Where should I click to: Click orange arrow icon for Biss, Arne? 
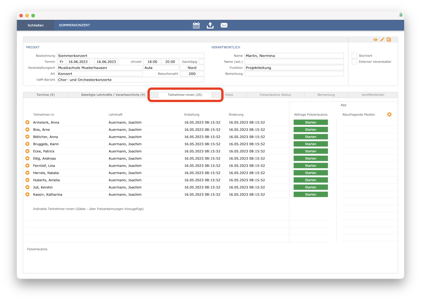coord(27,129)
